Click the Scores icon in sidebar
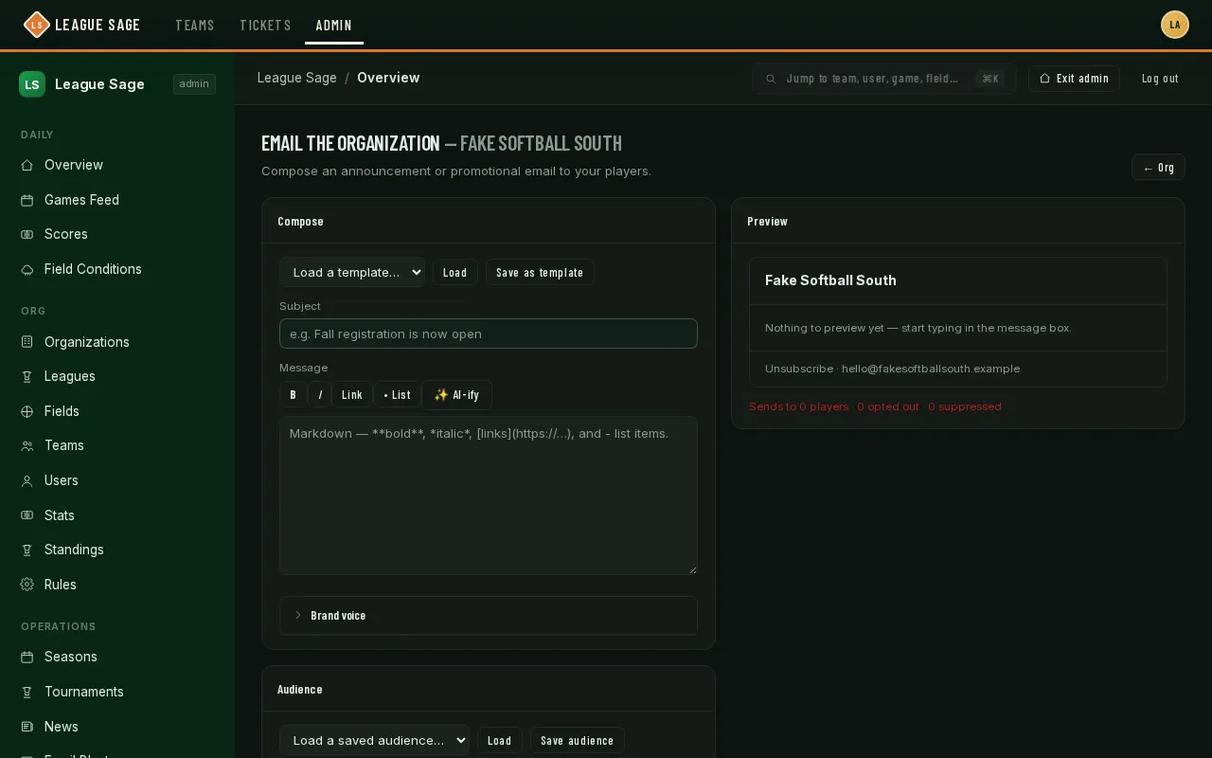The width and height of the screenshot is (1212, 758). (x=27, y=234)
